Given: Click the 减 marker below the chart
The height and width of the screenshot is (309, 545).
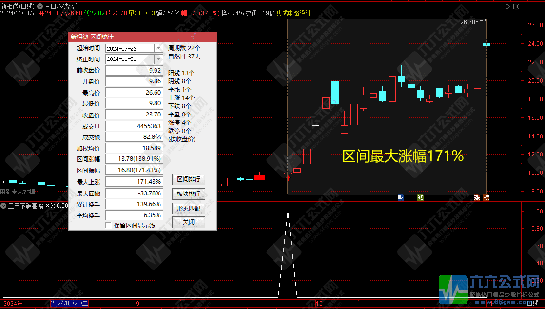Looking at the screenshot, I should (420, 198).
